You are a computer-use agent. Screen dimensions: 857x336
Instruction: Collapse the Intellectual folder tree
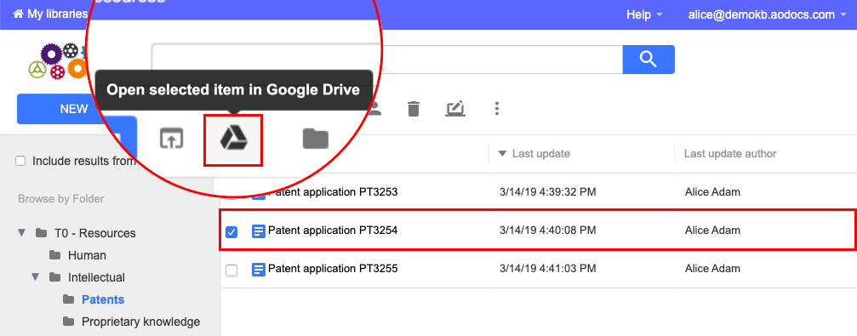pos(36,277)
